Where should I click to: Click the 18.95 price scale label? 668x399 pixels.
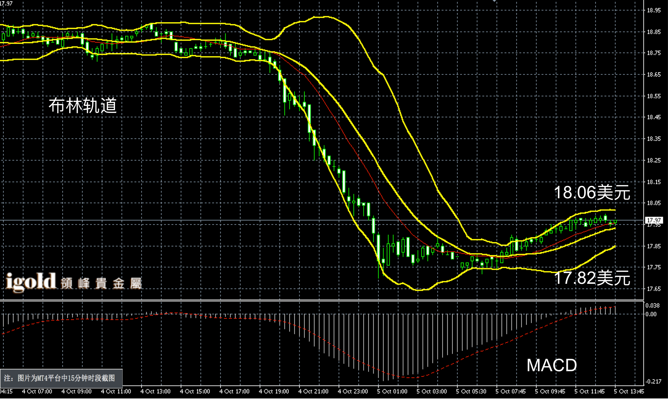pos(654,10)
